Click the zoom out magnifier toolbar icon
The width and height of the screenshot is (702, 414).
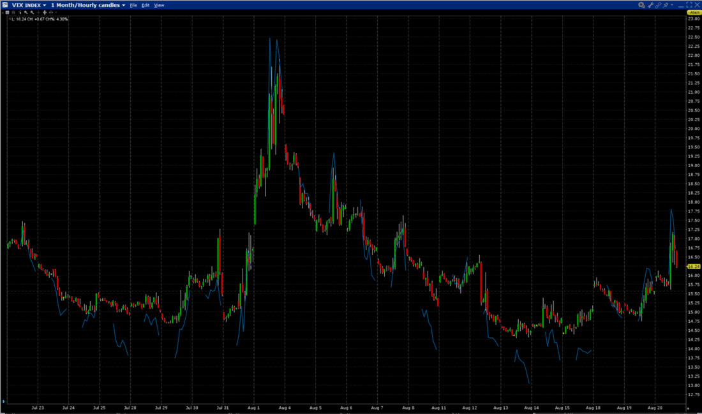tap(32, 13)
